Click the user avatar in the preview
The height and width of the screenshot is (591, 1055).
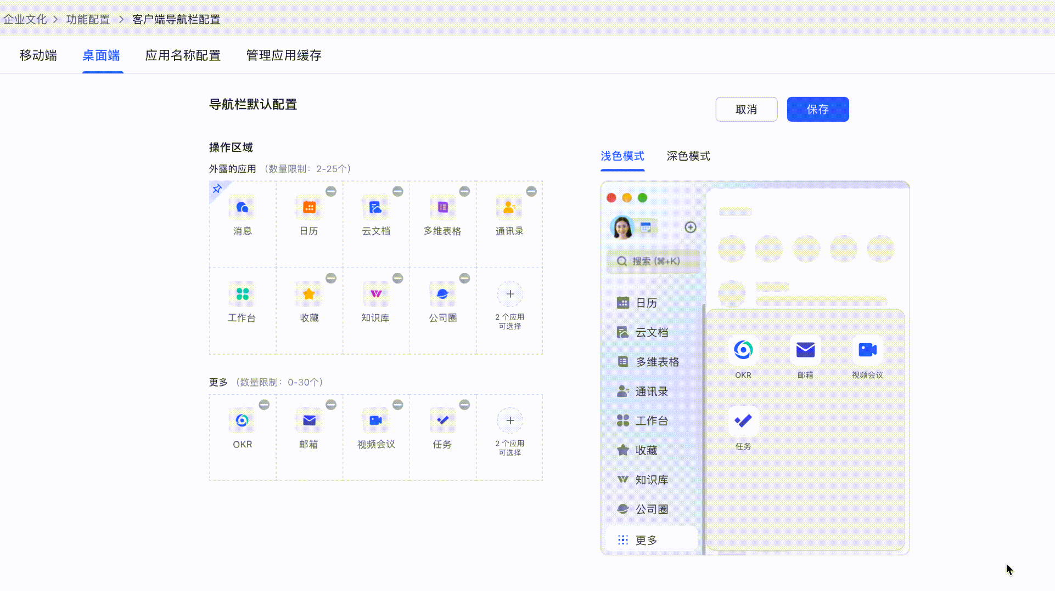(x=622, y=227)
